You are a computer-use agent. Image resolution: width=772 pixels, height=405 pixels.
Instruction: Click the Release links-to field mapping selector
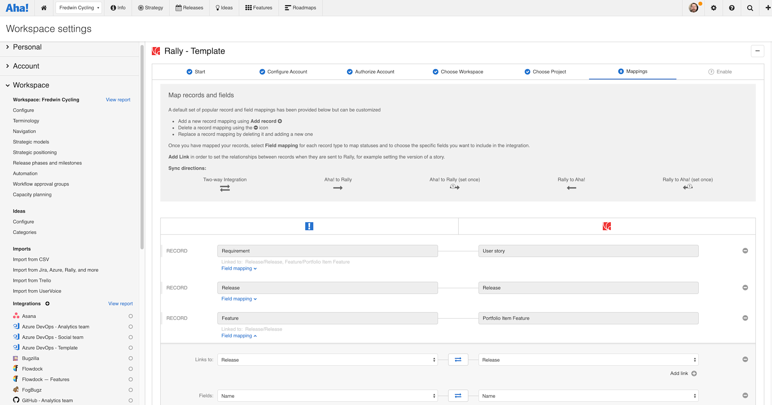327,359
